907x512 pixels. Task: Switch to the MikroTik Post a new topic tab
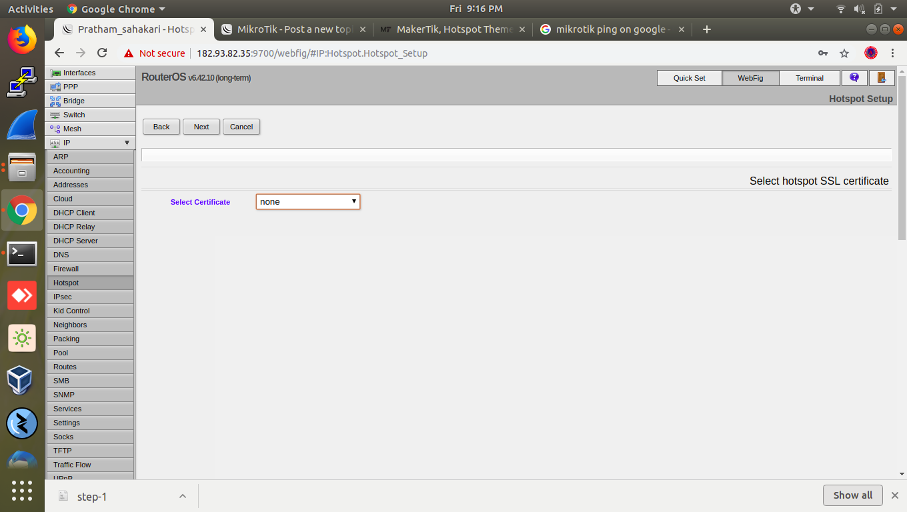point(294,29)
